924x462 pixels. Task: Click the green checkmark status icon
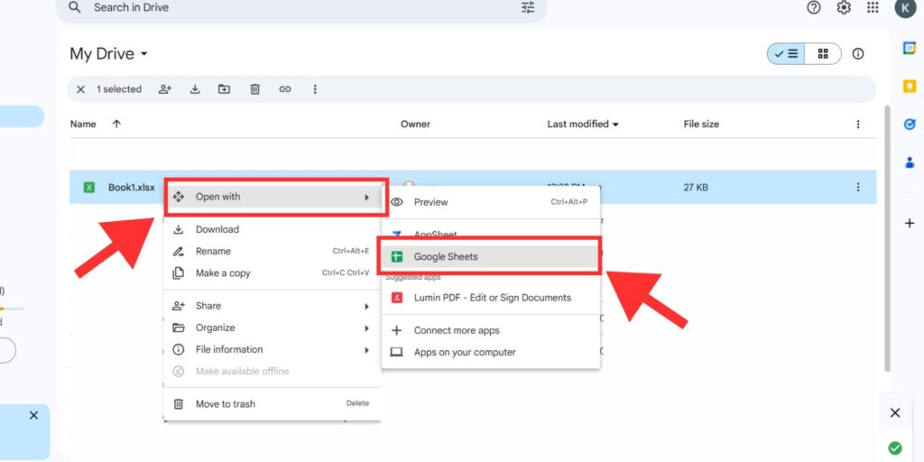click(894, 448)
